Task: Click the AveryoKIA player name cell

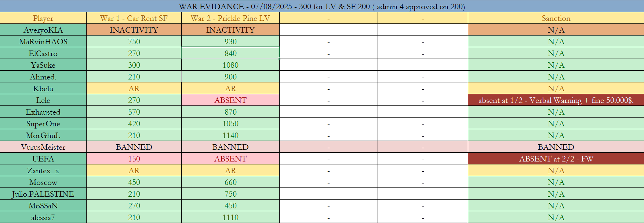Action: pos(43,30)
